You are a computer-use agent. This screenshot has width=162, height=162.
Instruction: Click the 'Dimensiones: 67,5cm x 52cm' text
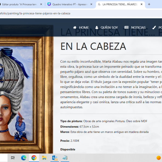point(80,127)
